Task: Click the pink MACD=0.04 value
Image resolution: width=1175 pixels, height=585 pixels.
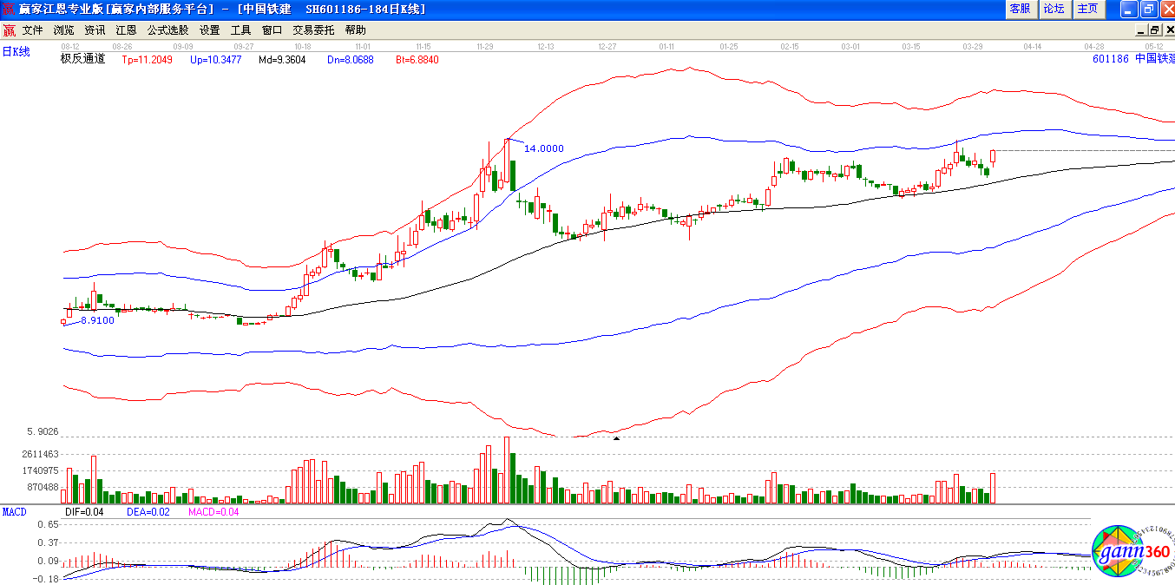Action: coord(213,512)
